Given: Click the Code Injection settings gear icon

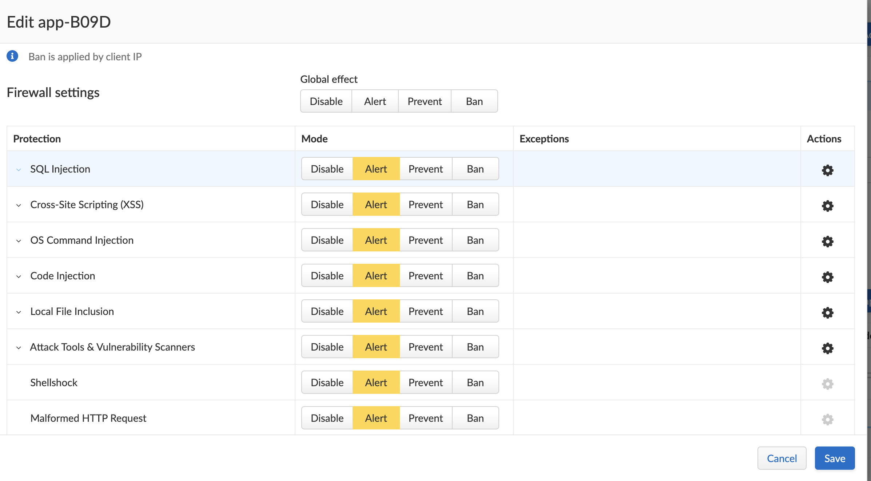Looking at the screenshot, I should 828,276.
